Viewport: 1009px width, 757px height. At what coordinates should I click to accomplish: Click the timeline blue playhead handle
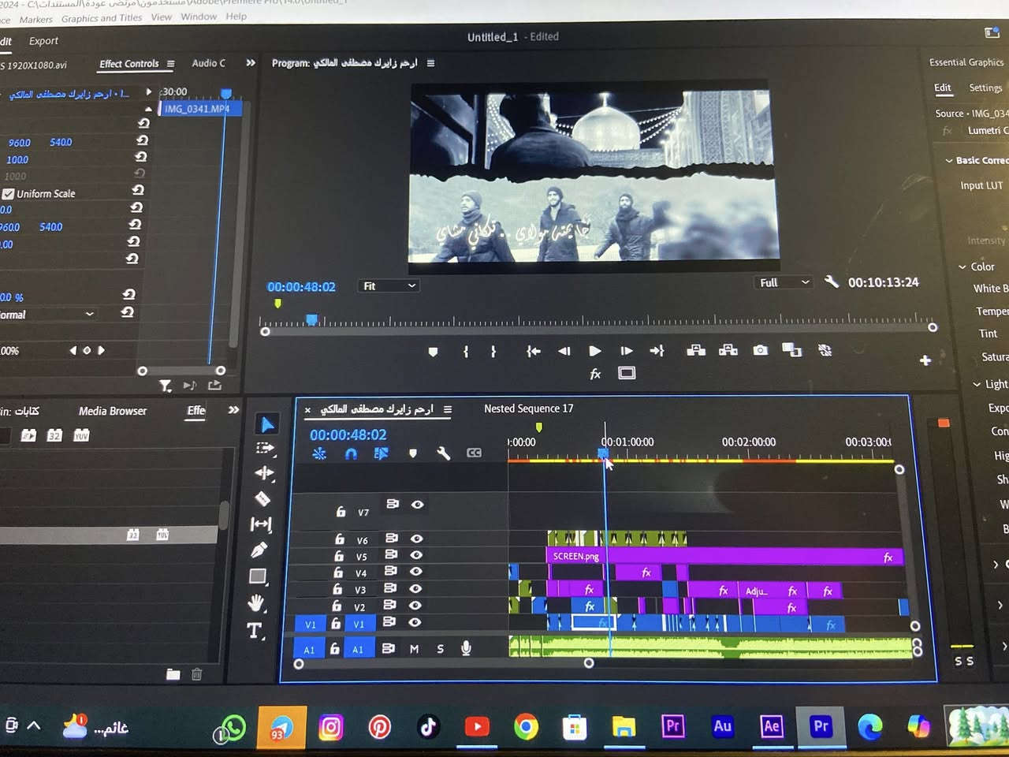(604, 453)
